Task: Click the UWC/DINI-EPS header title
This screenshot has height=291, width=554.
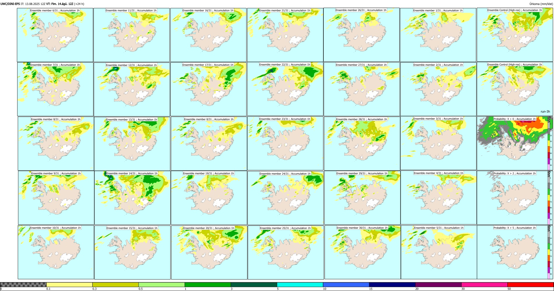Action: click(10, 4)
